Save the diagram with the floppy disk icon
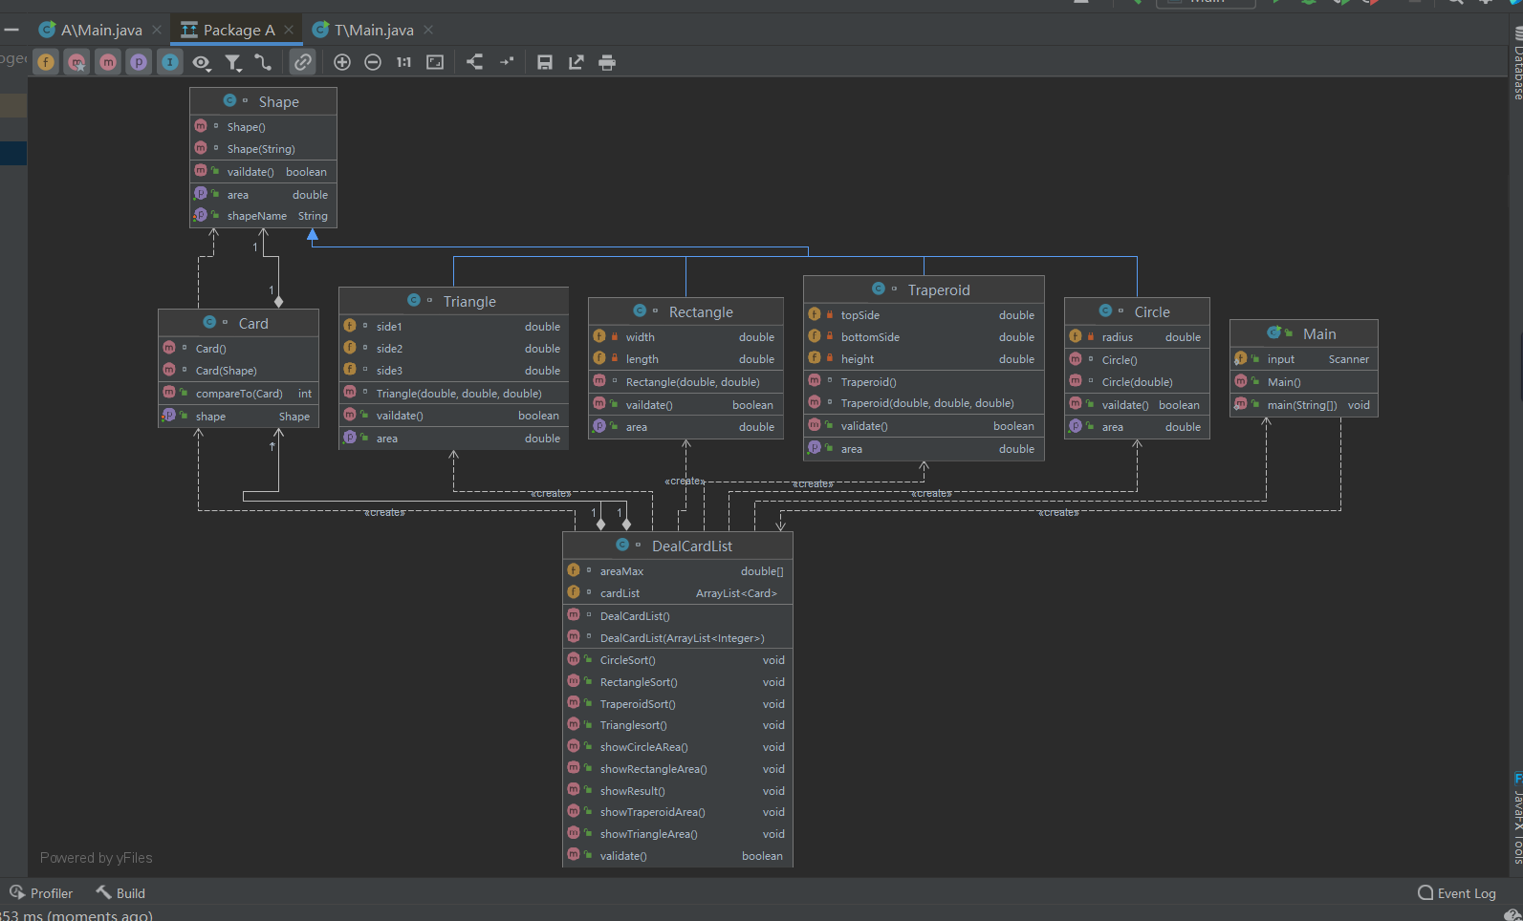 pos(545,63)
